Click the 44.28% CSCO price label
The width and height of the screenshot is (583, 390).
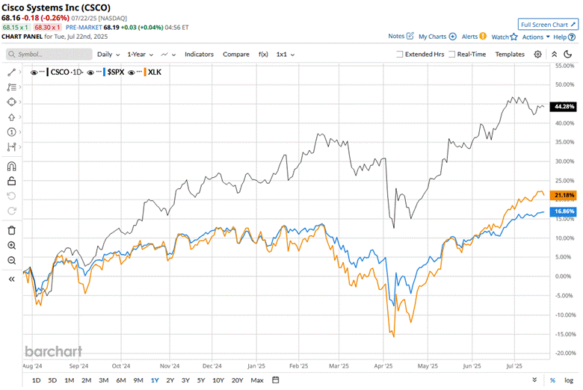(564, 106)
